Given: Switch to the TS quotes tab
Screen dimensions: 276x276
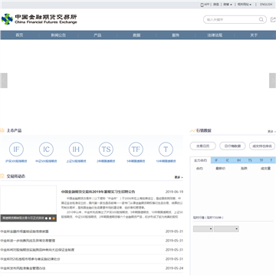Looking at the screenshot, I should pos(250,160).
